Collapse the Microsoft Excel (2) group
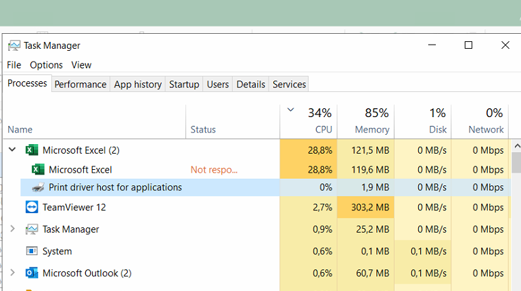This screenshot has height=291, width=521. pyautogui.click(x=12, y=150)
